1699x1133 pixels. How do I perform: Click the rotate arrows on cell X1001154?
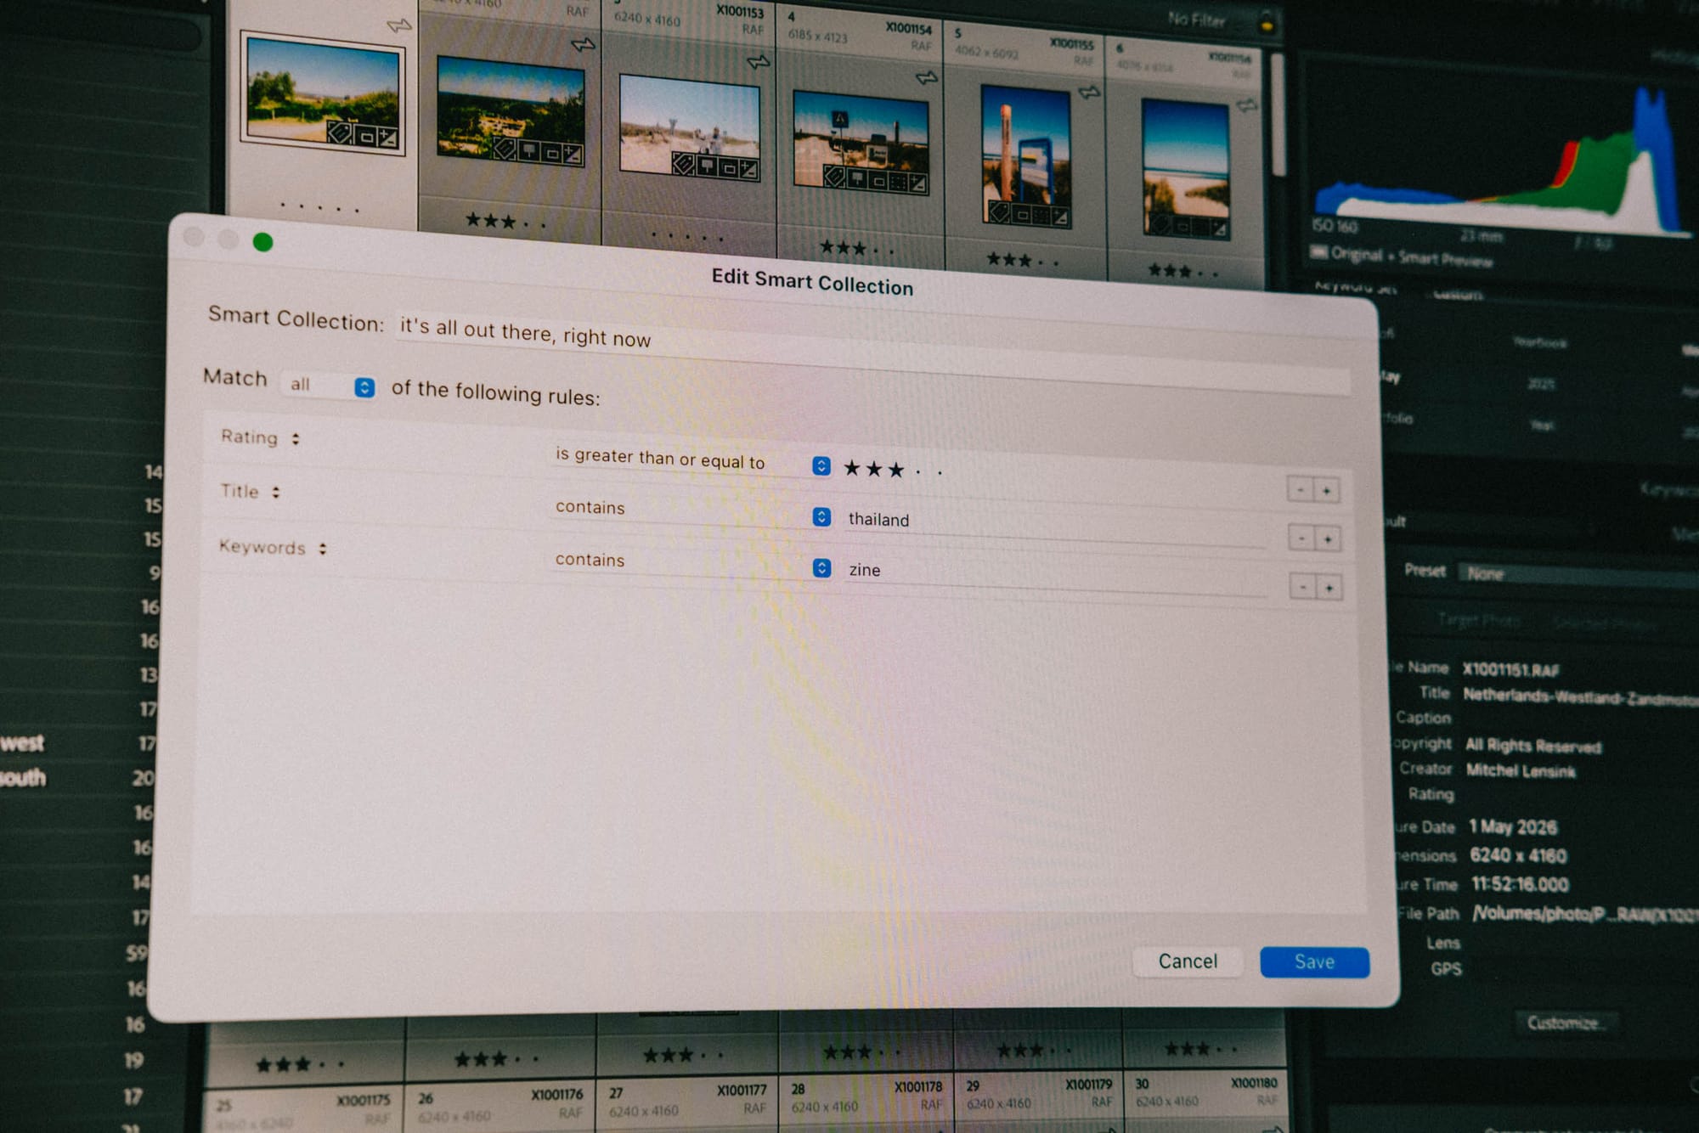point(927,77)
